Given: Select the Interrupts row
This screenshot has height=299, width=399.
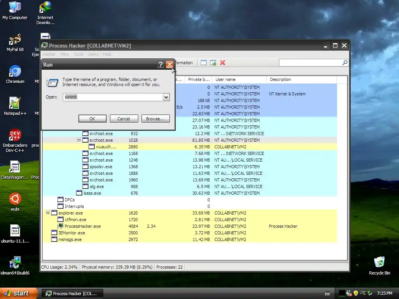Looking at the screenshot, I should [x=190, y=206].
